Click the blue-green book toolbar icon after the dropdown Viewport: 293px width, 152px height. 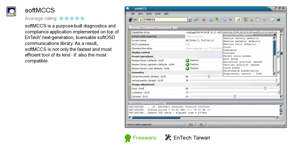196,19
